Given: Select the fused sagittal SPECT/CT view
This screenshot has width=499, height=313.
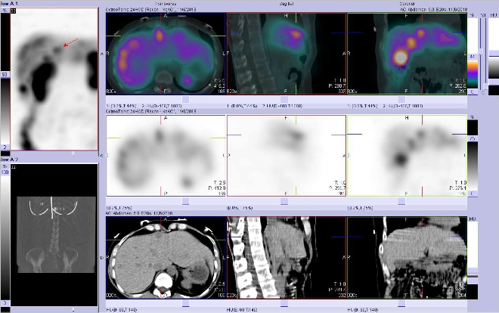Looking at the screenshot, I should pos(287,54).
